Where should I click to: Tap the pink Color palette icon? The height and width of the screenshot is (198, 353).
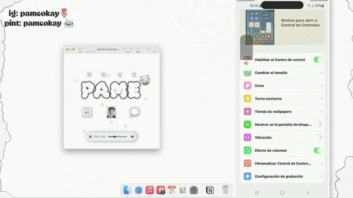click(x=248, y=86)
